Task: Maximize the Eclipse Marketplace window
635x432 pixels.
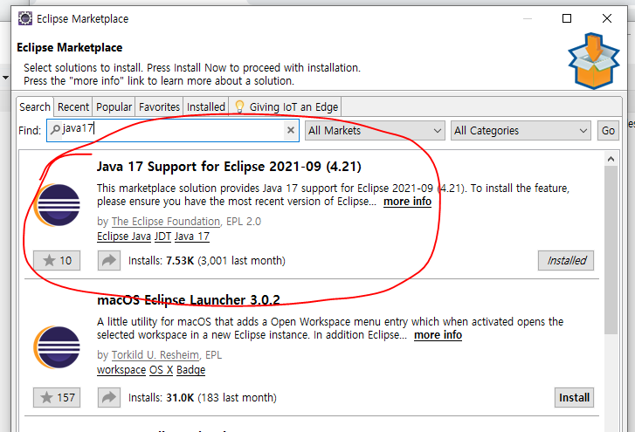Action: 567,18
